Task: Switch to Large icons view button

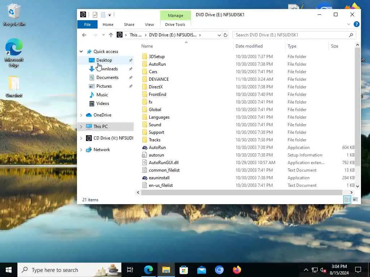Action: click(x=355, y=200)
